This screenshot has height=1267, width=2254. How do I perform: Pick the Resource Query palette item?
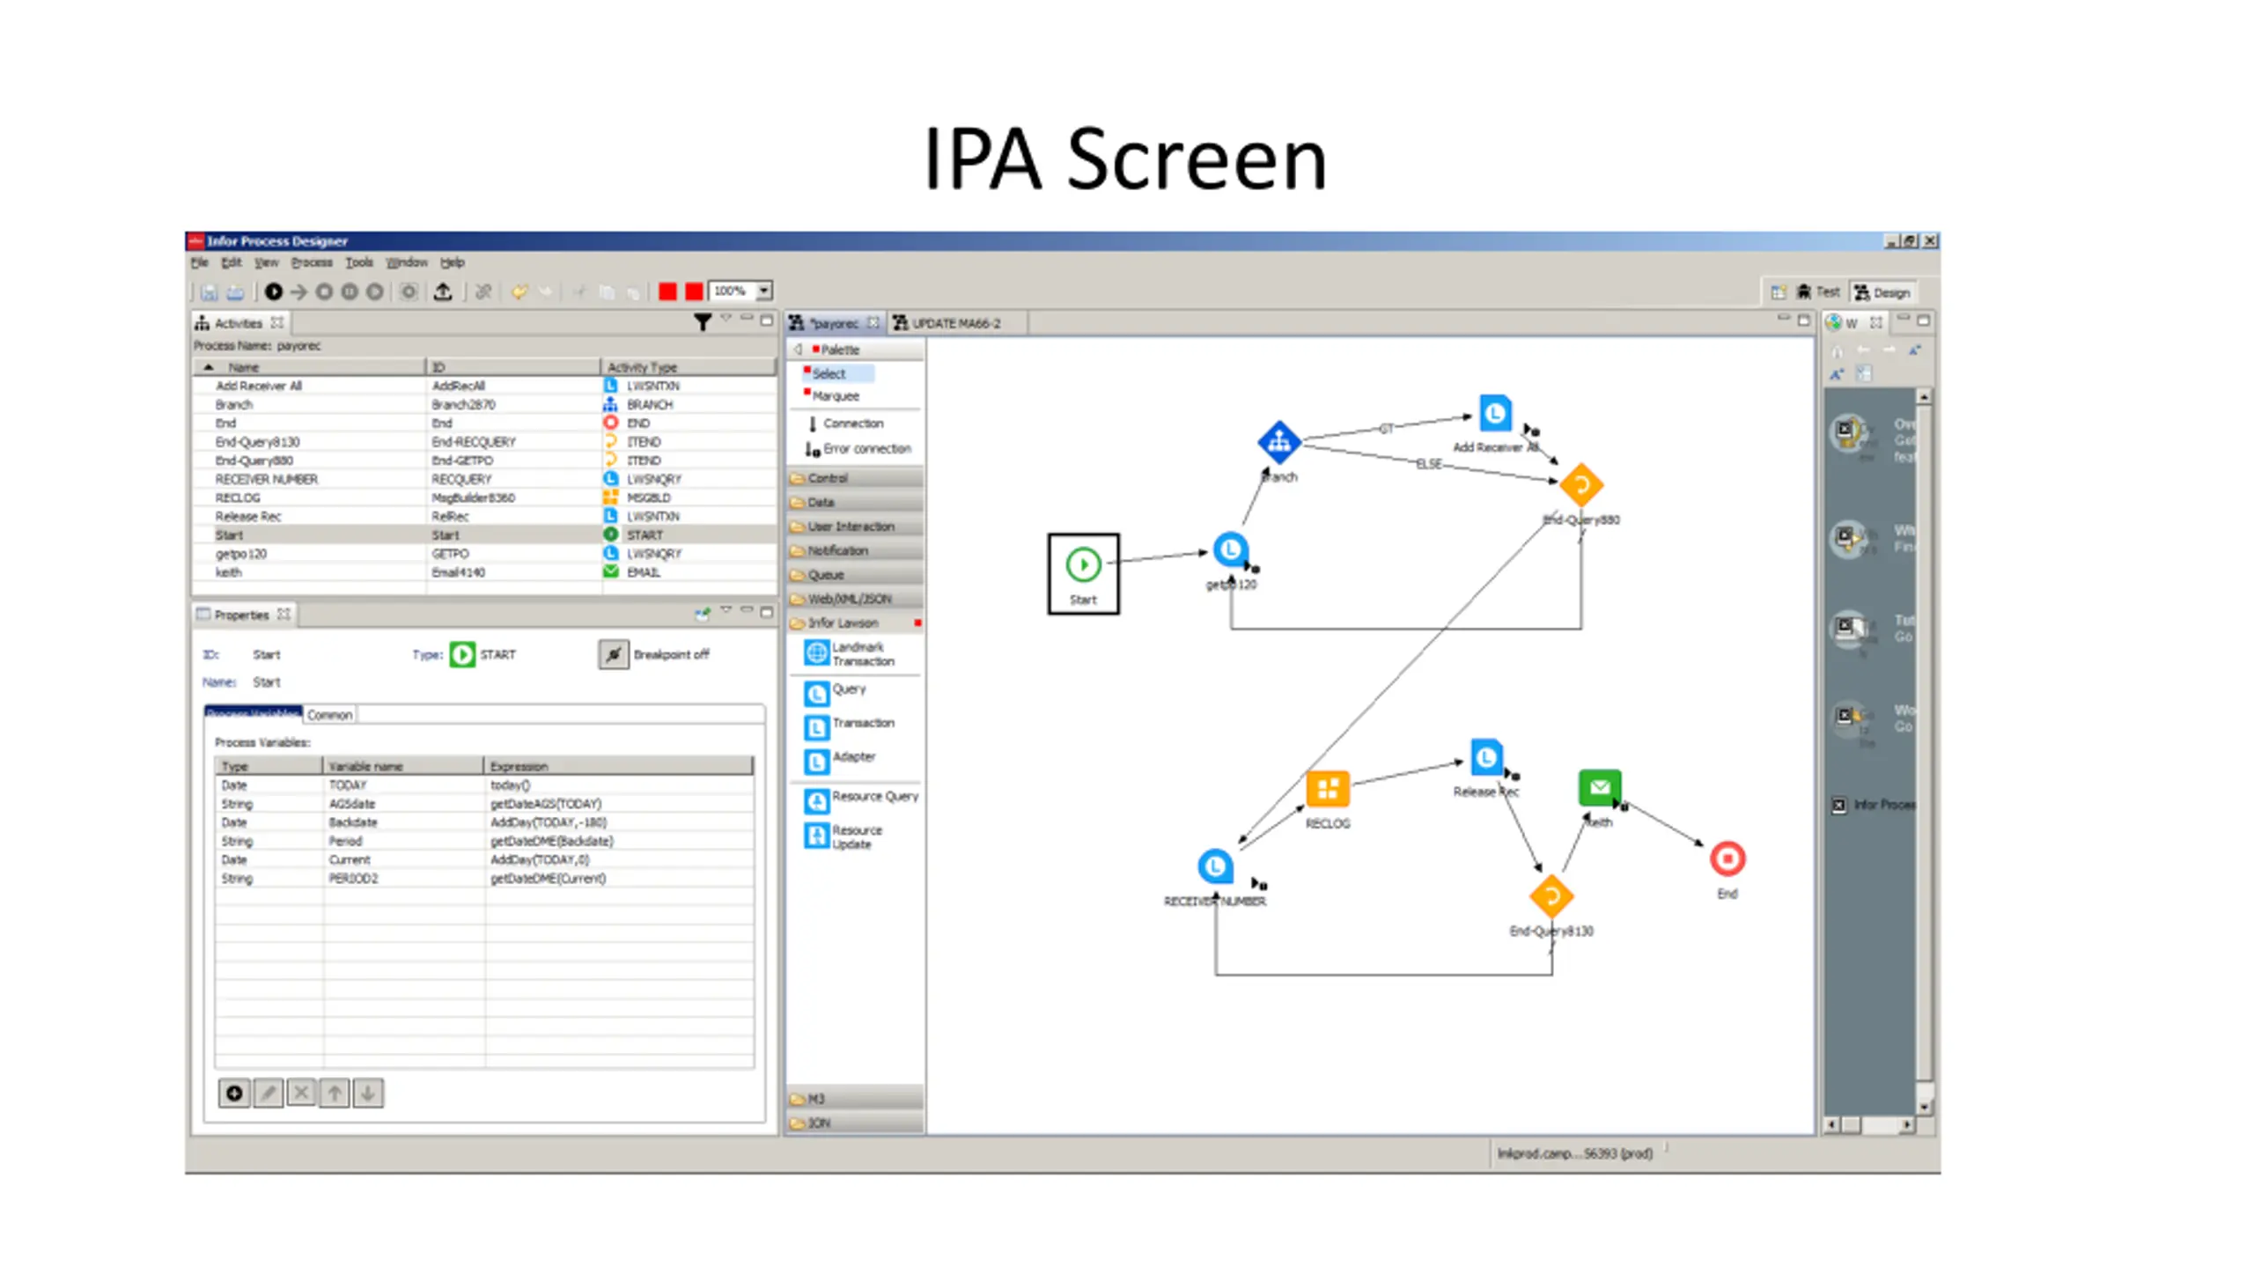(x=861, y=799)
